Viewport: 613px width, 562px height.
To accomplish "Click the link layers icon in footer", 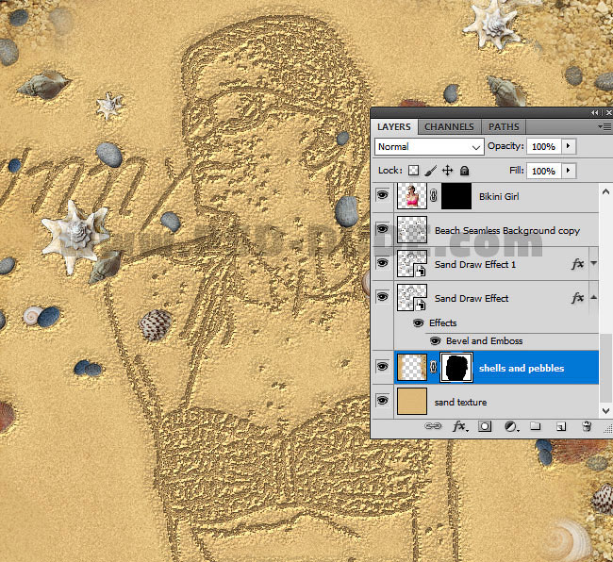I will tap(433, 426).
